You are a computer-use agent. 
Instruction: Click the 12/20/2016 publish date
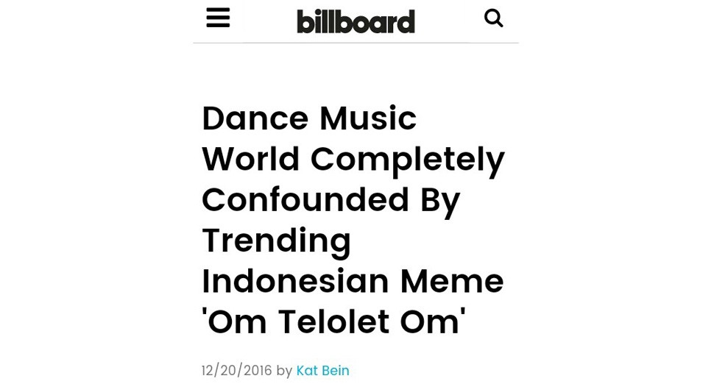pos(236,371)
